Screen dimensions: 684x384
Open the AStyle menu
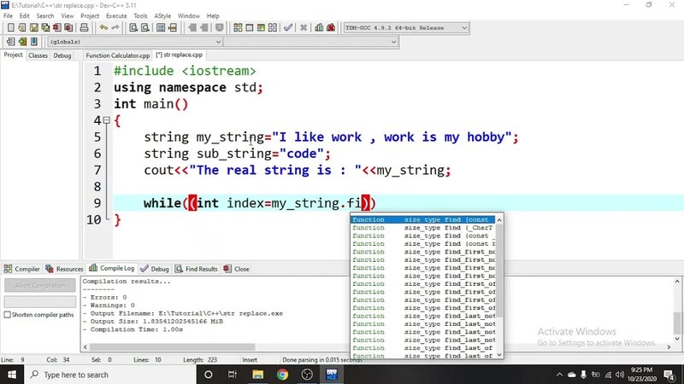(x=162, y=15)
